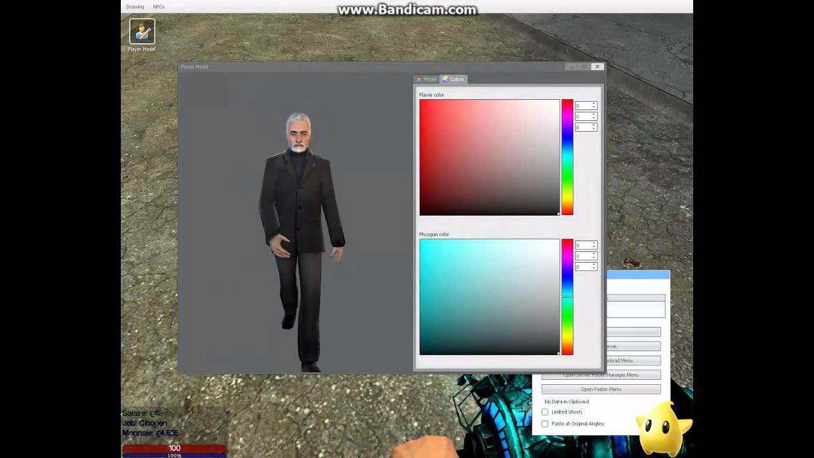The image size is (814, 458).
Task: Select the Colors tab label
Action: (x=457, y=80)
